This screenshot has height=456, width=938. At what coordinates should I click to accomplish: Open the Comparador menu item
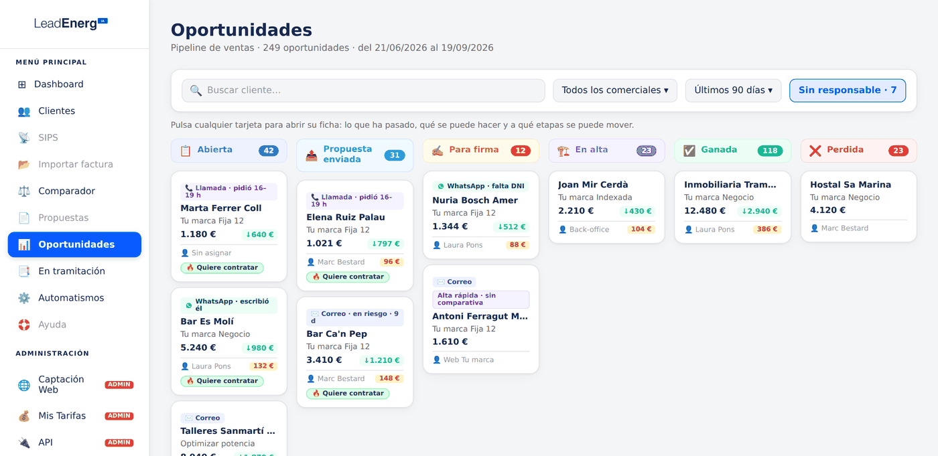point(74,192)
